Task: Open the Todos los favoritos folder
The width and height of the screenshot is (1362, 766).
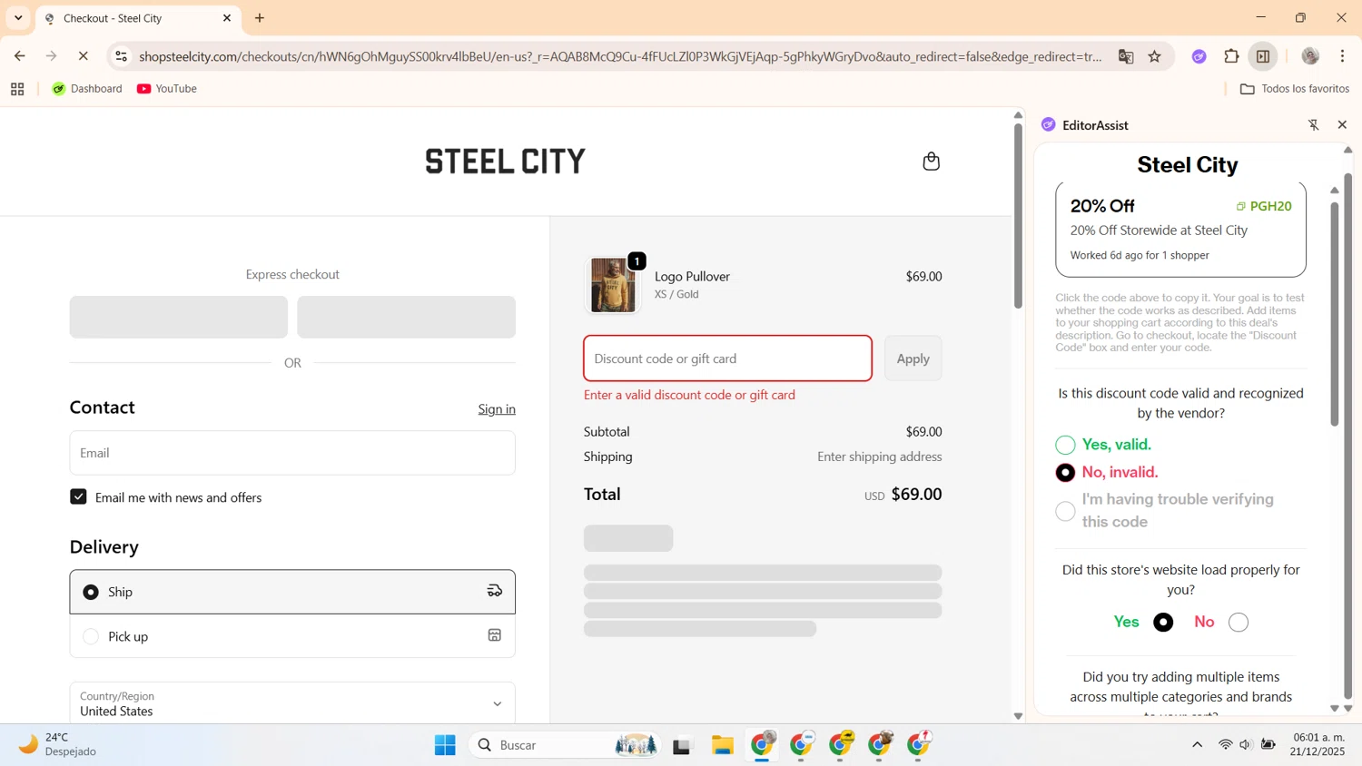Action: pos(1295,89)
